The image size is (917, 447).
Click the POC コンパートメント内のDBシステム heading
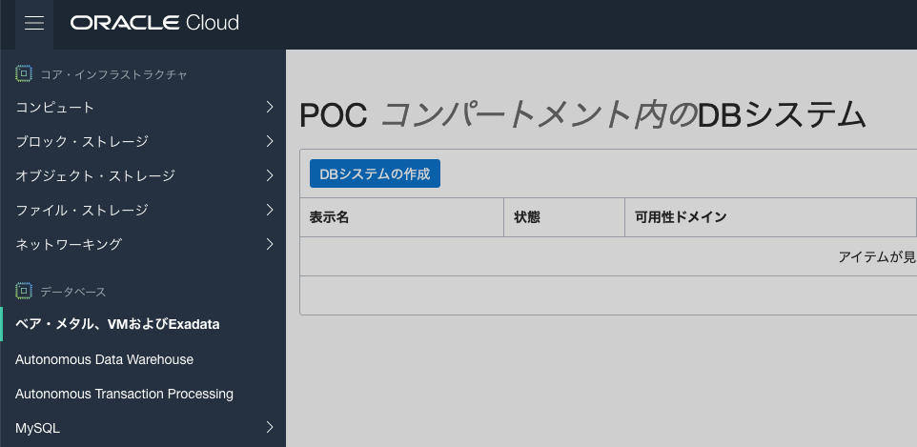click(x=582, y=115)
